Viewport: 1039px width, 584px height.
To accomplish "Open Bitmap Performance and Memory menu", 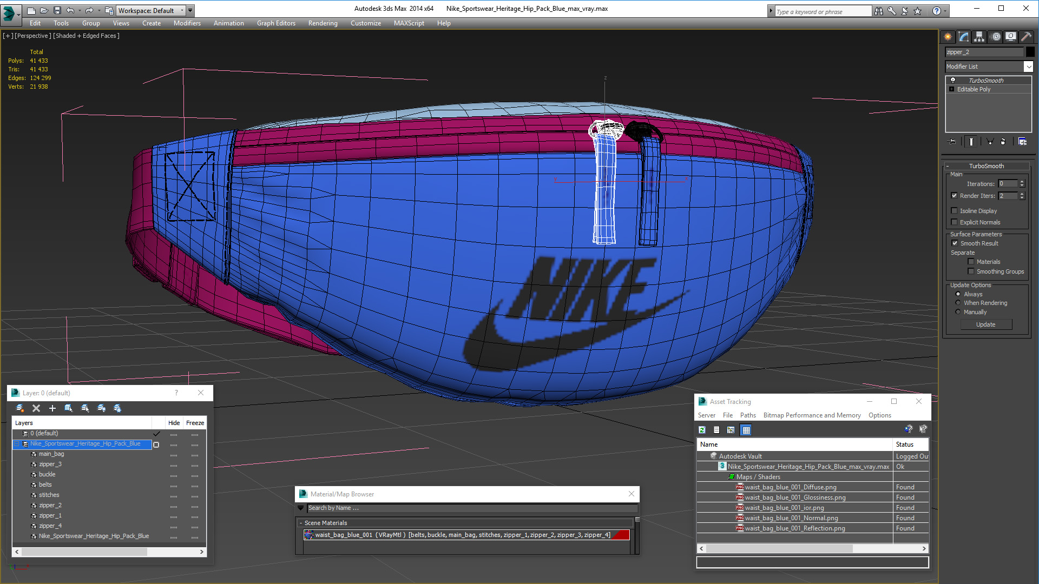I will tap(812, 415).
